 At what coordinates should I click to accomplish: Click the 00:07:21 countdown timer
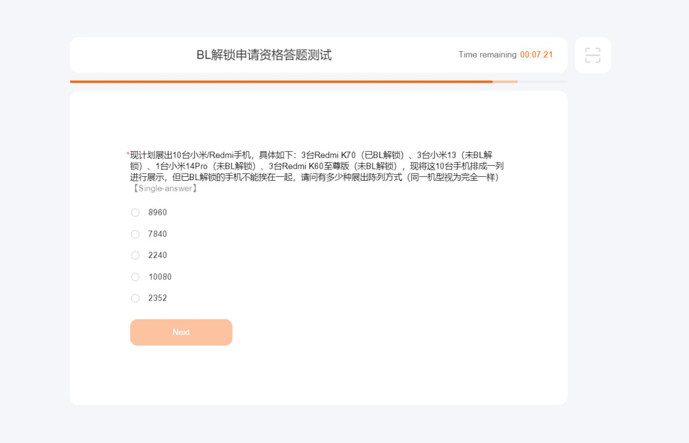point(536,55)
